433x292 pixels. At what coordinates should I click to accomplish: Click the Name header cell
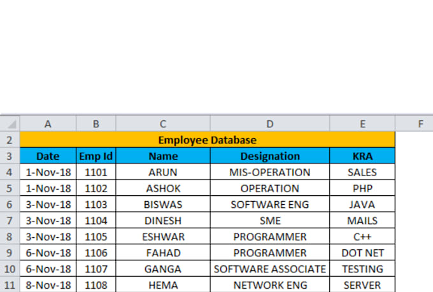tap(163, 156)
